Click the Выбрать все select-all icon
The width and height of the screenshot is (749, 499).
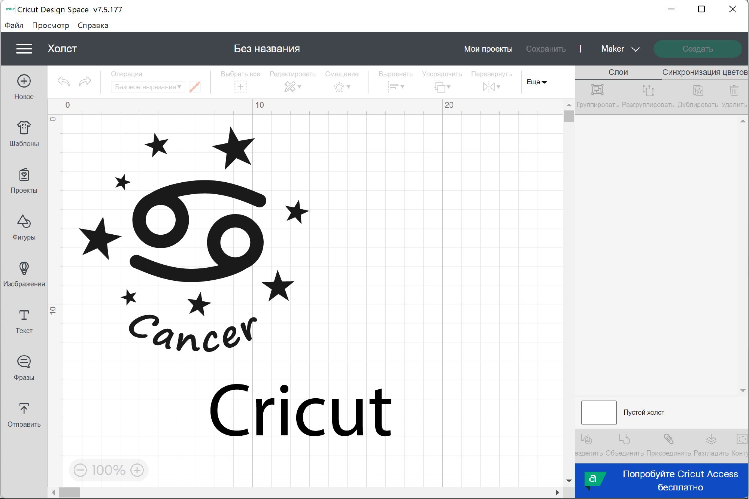(240, 87)
